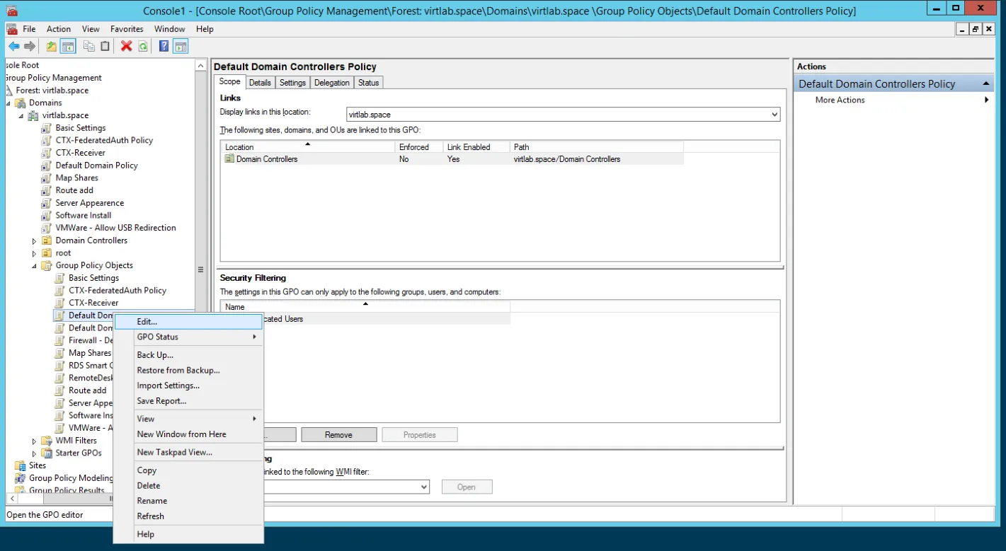Click the Paste clipboard icon in the toolbar
Viewport: 1006px width, 551px height.
tap(105, 47)
